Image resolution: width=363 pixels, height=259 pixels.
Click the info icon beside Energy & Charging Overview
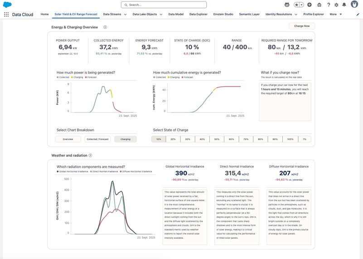point(105,27)
